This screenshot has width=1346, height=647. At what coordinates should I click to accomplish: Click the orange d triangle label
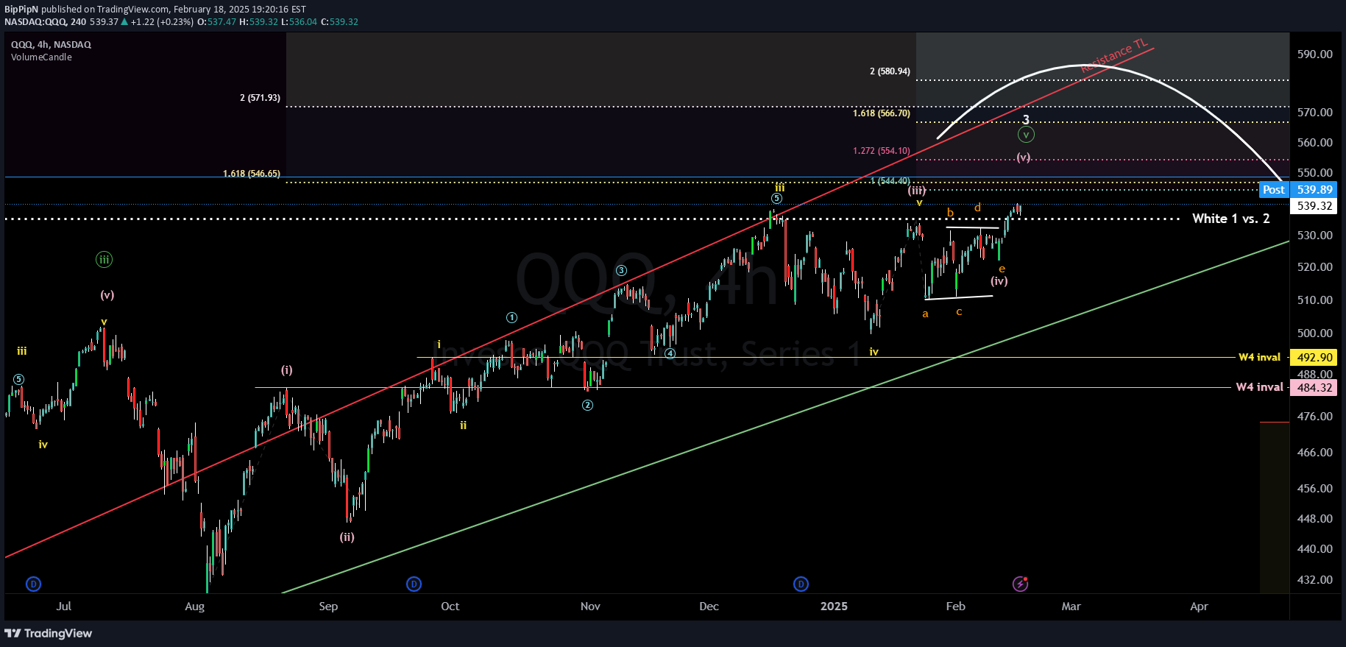(x=977, y=208)
